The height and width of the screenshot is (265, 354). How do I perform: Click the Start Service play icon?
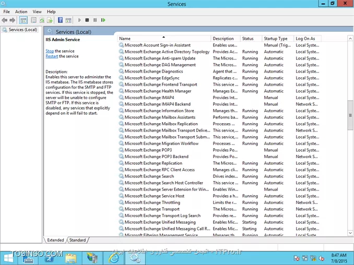click(x=79, y=20)
